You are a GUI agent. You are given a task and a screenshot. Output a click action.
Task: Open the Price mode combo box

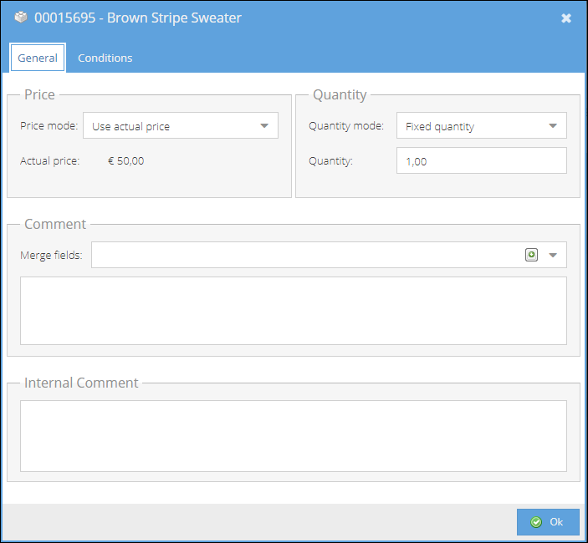181,125
